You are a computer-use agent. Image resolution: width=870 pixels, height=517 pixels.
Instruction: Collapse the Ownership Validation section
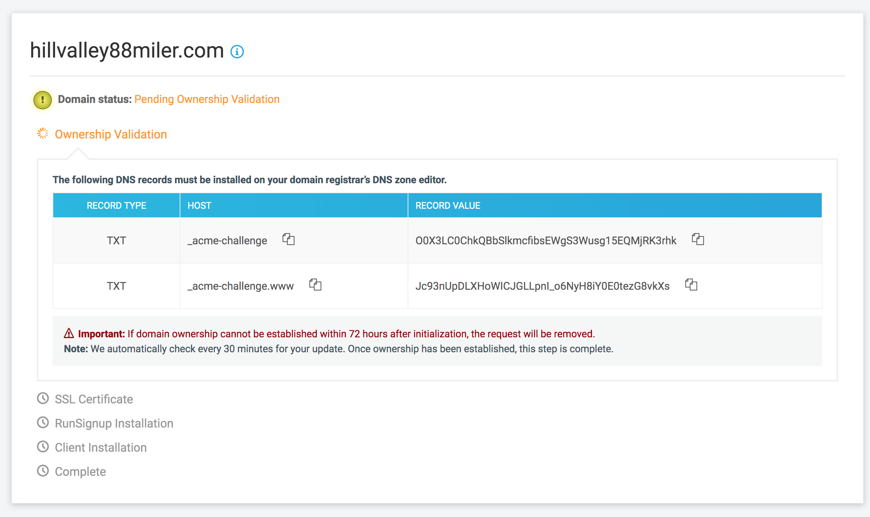coord(111,135)
